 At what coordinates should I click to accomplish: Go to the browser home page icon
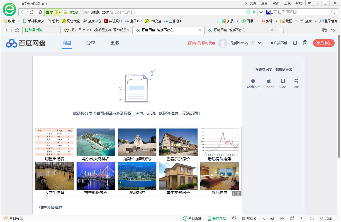40,12
